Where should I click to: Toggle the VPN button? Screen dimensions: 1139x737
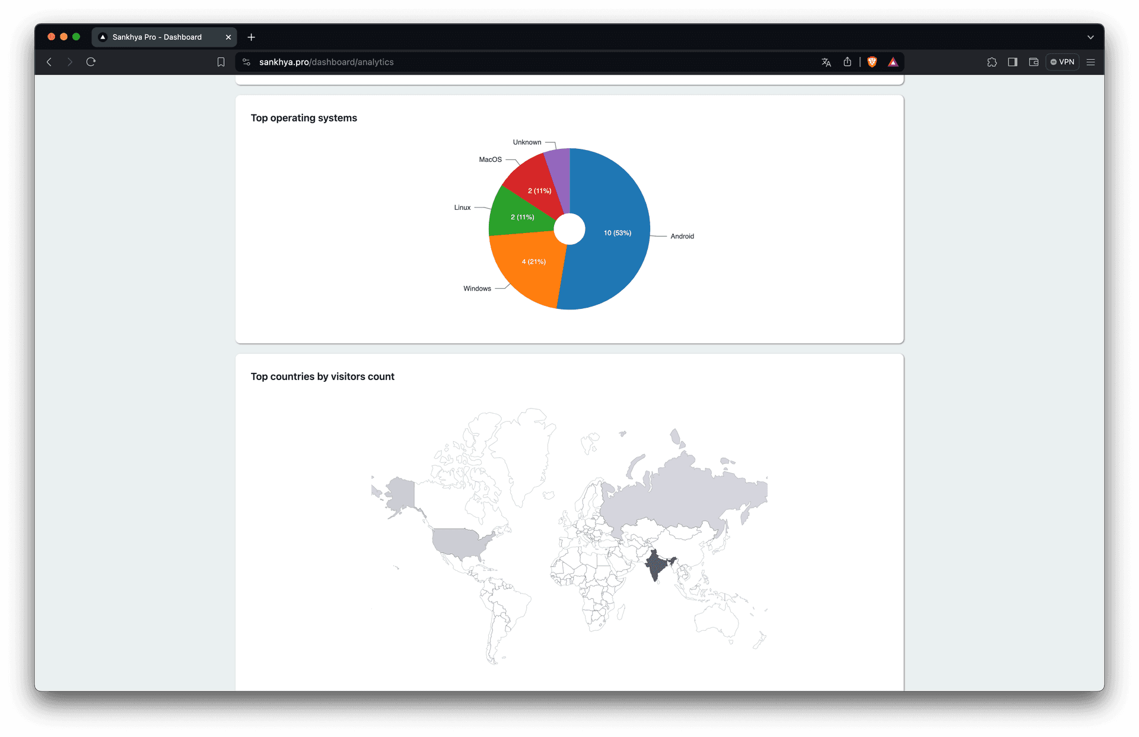(x=1062, y=62)
